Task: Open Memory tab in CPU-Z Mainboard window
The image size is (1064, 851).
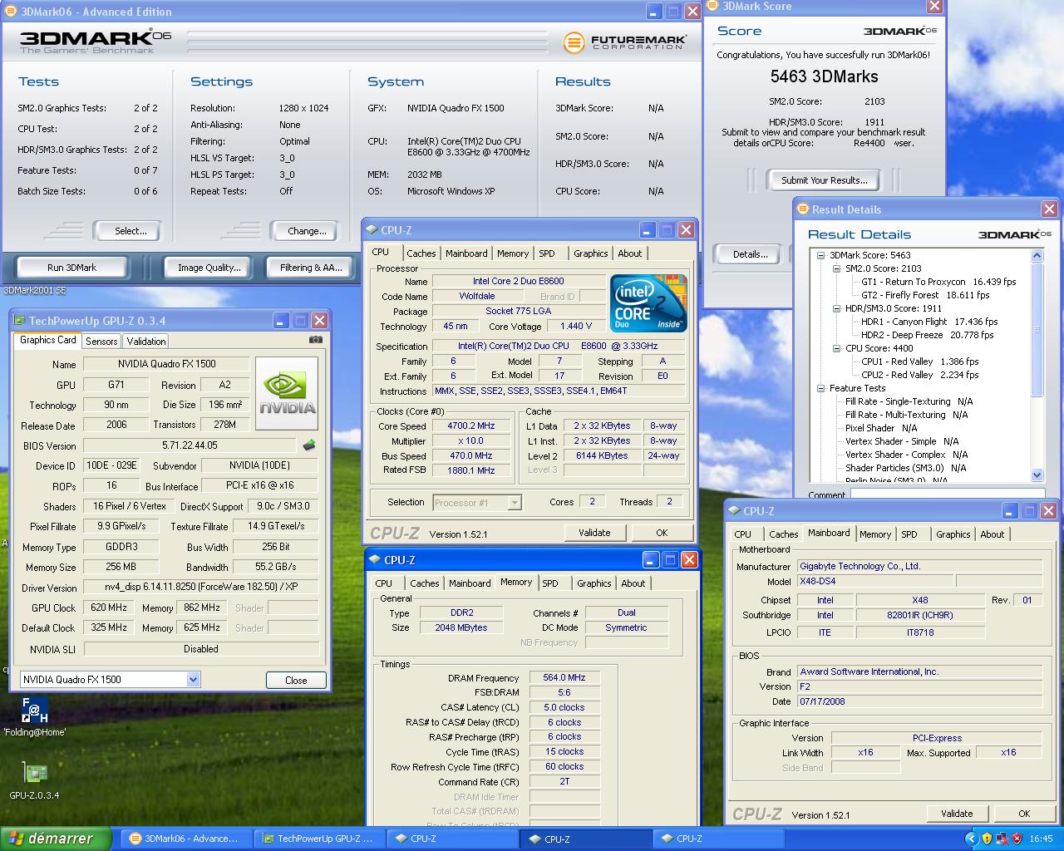Action: [x=875, y=534]
